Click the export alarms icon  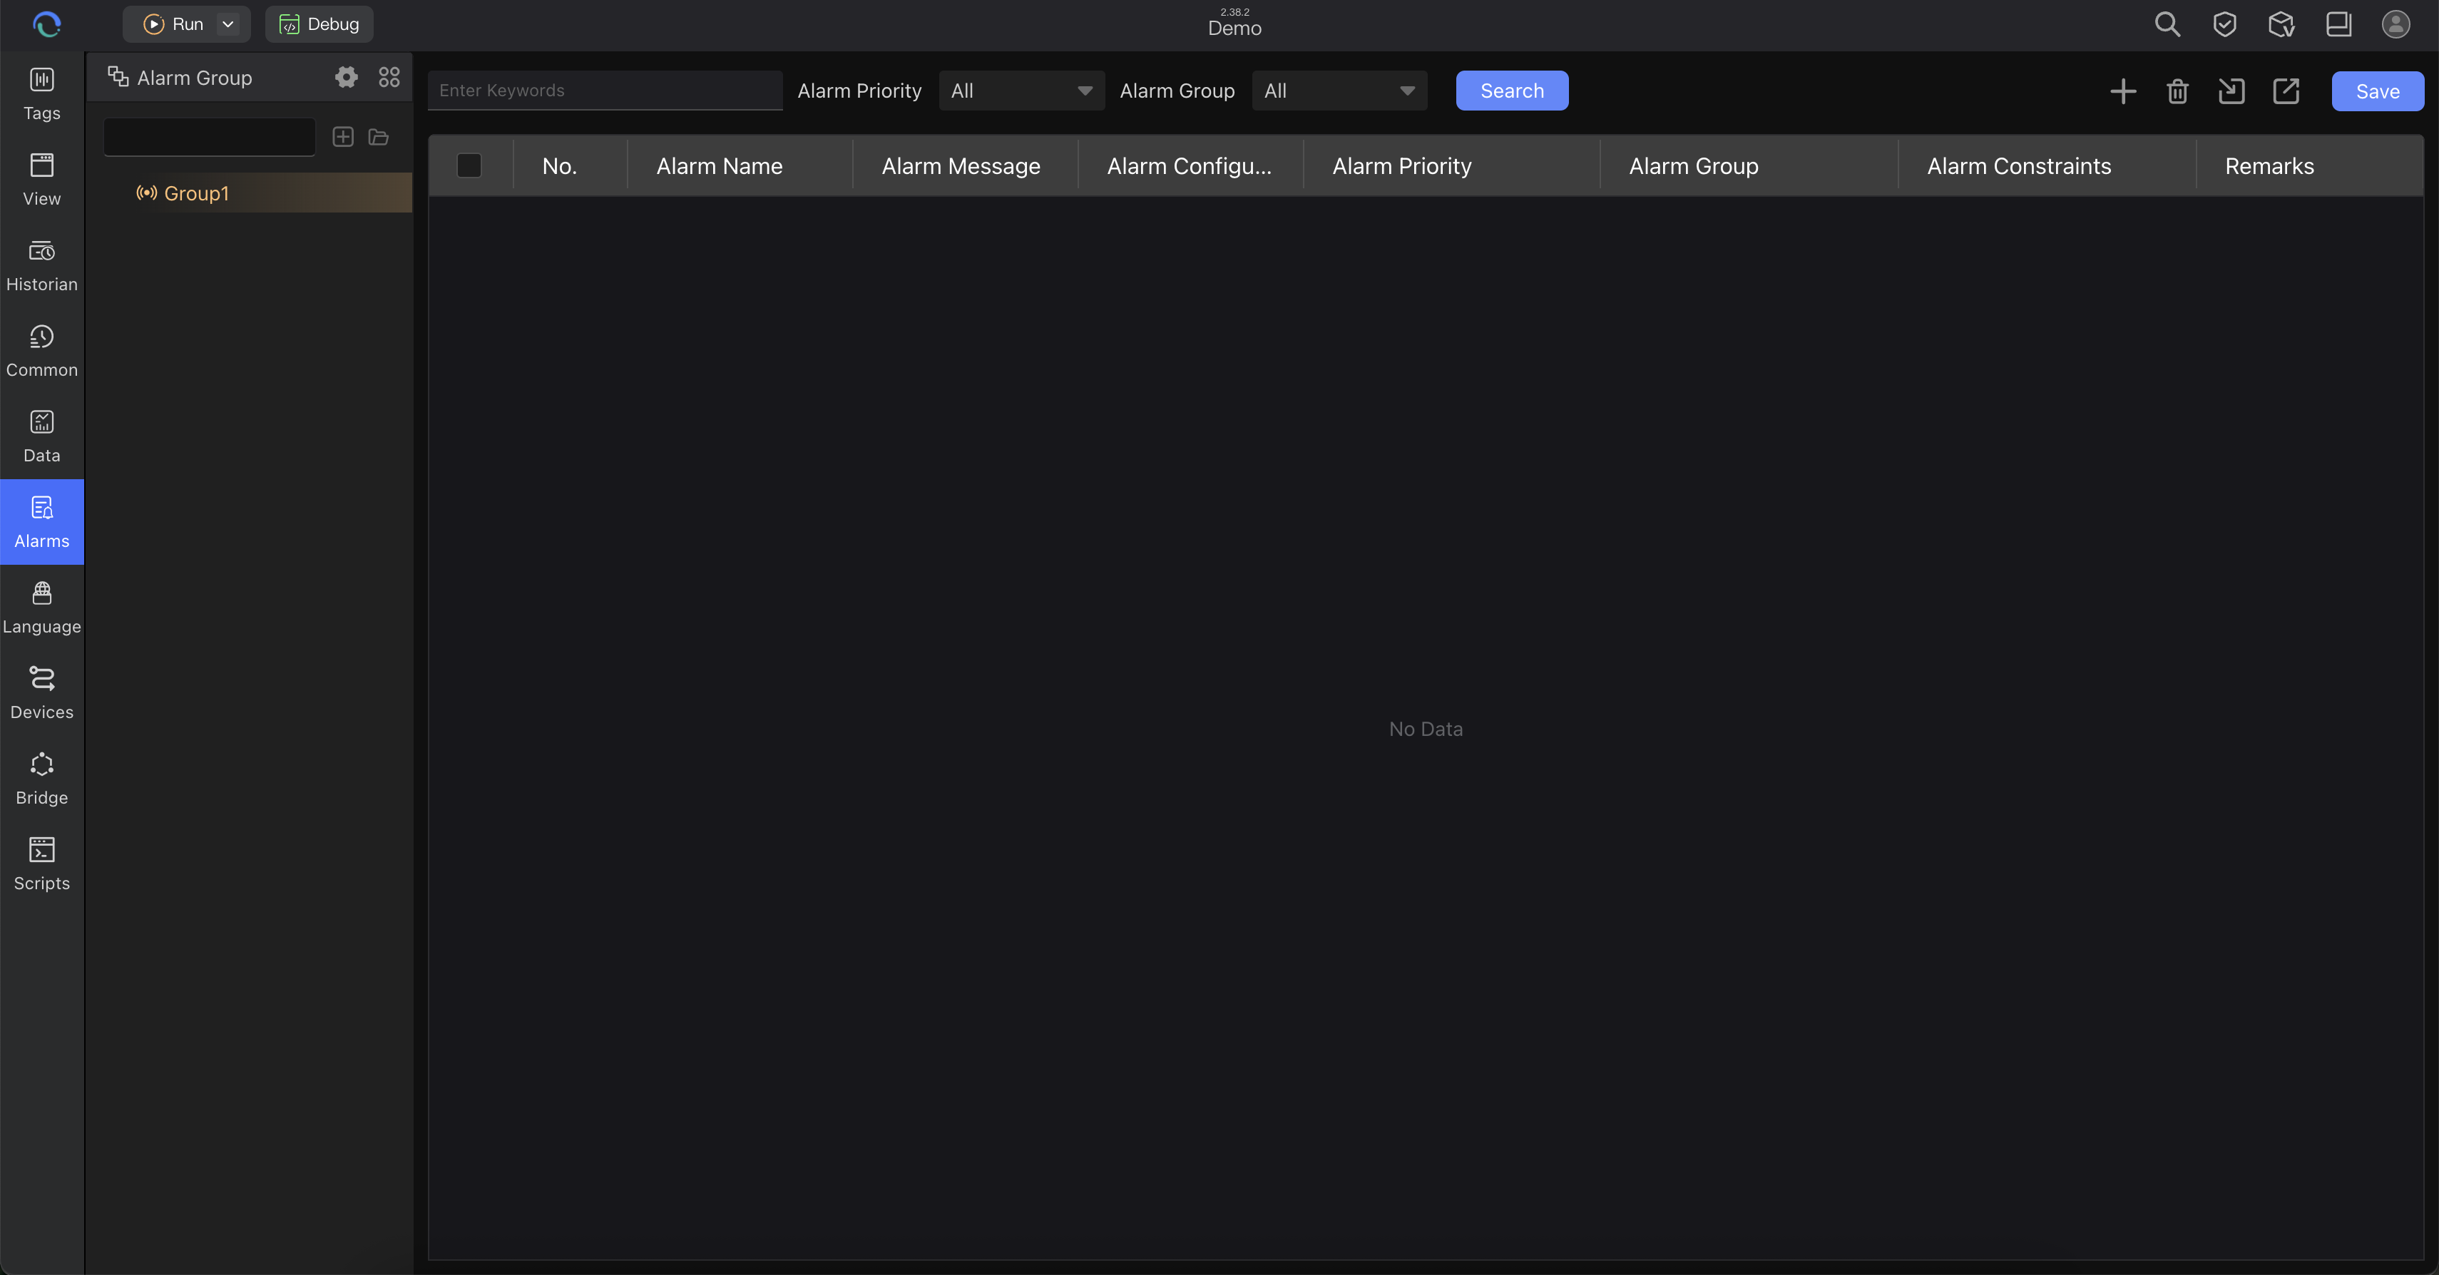point(2286,91)
